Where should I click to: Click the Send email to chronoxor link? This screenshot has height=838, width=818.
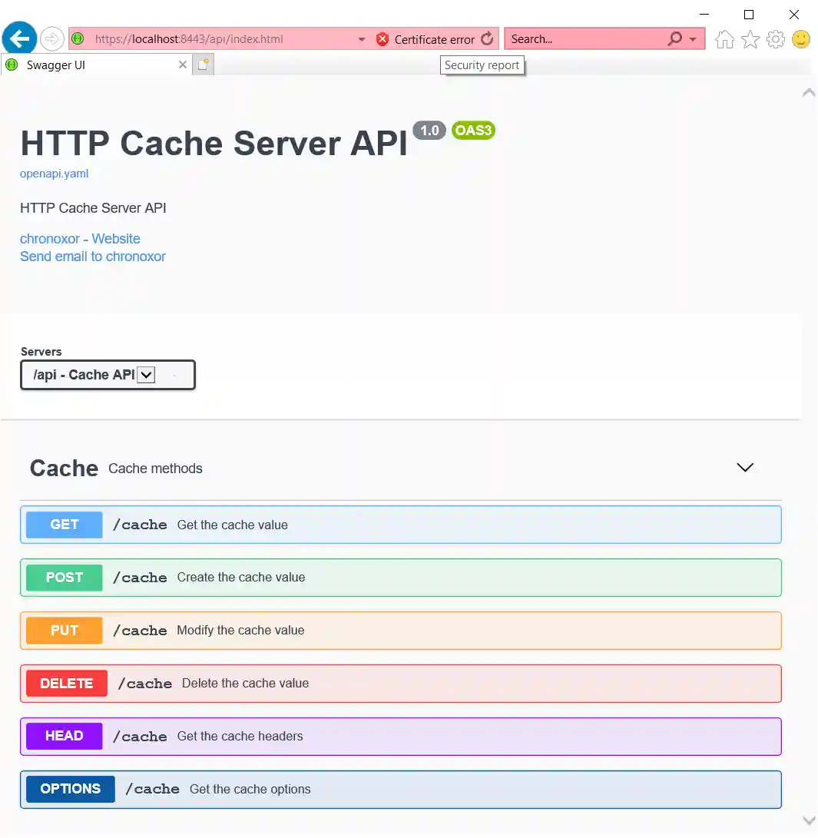click(x=92, y=256)
